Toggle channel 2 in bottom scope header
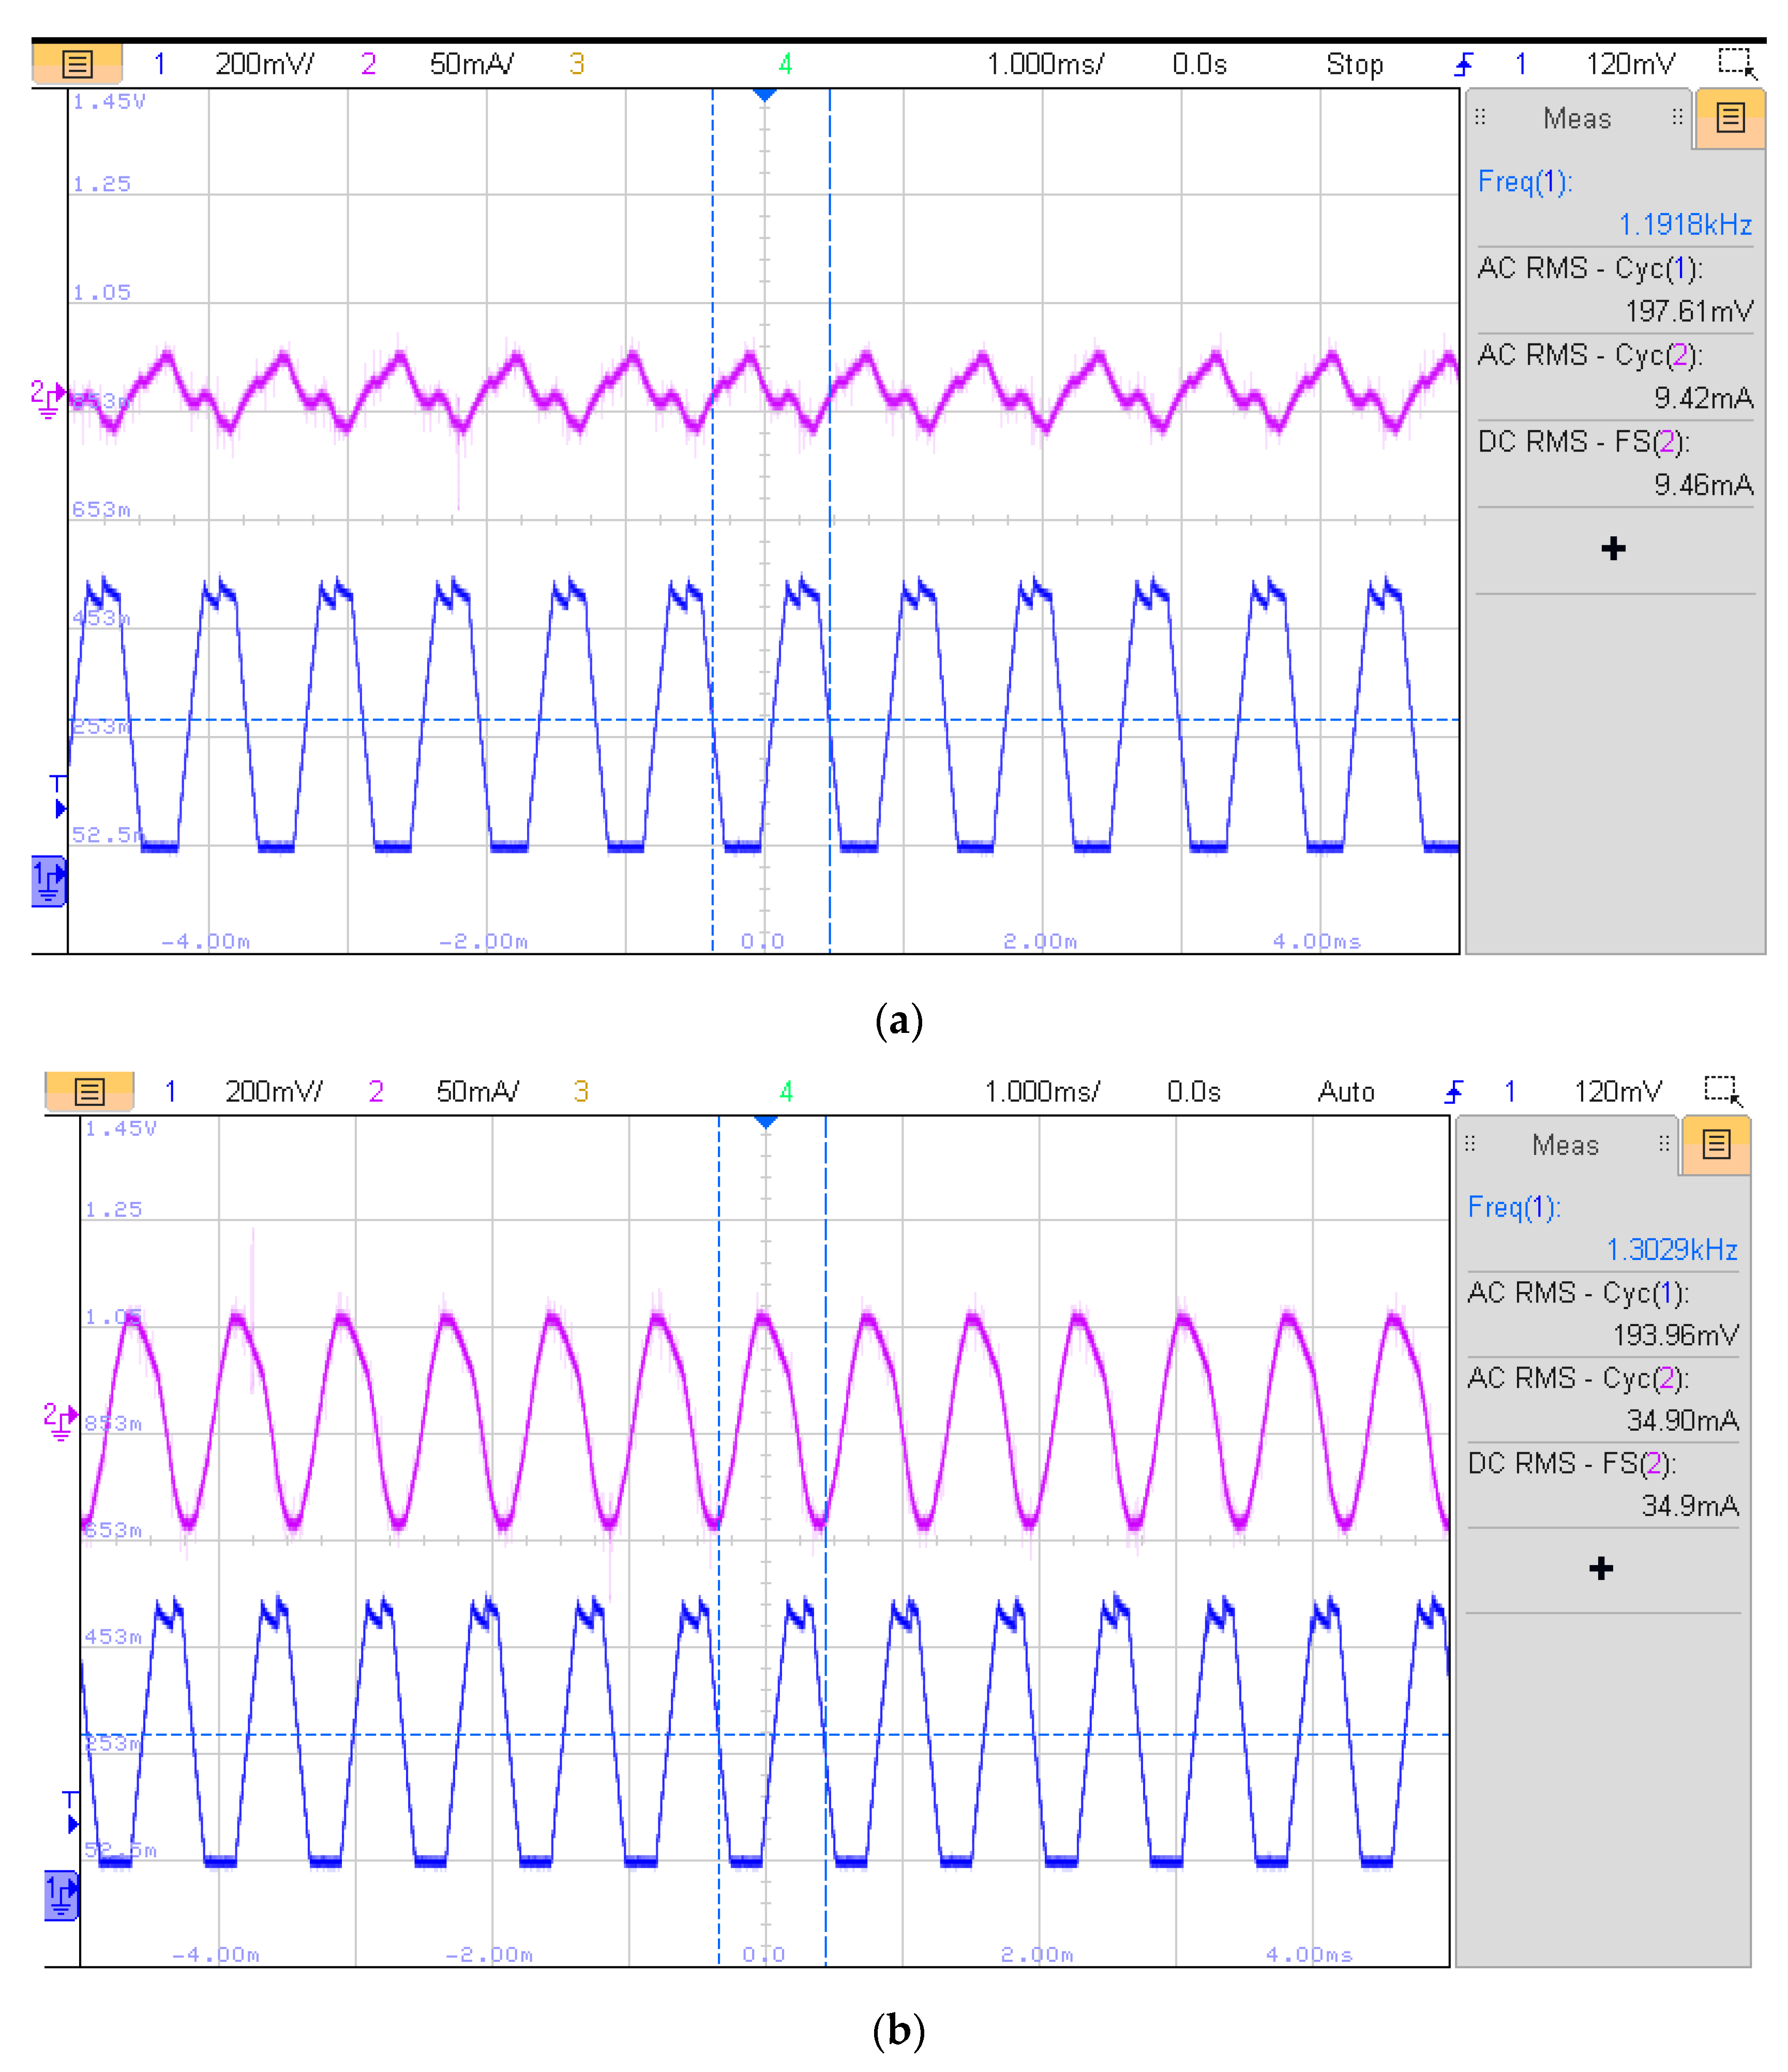 coord(376,1091)
